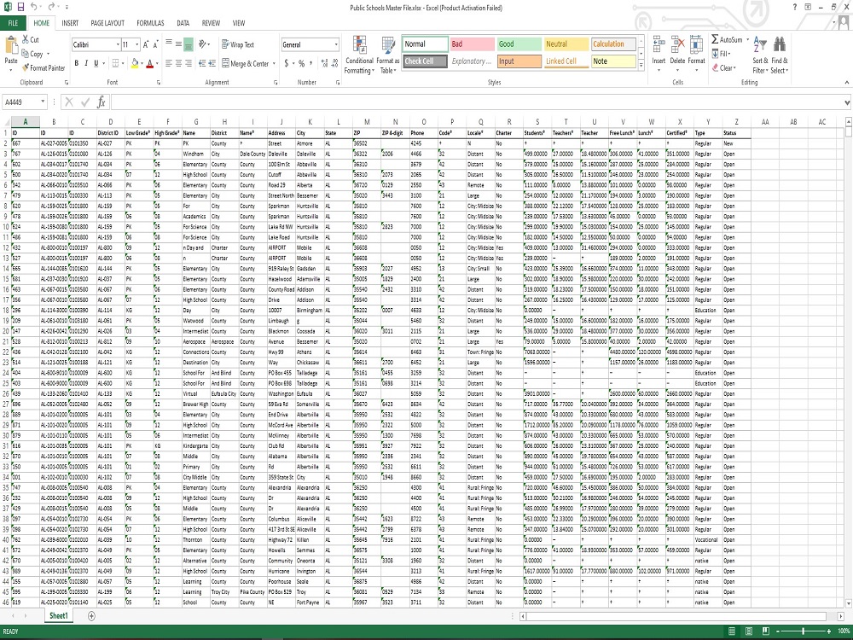
Task: Apply the Calculation cell style
Action: (x=613, y=44)
